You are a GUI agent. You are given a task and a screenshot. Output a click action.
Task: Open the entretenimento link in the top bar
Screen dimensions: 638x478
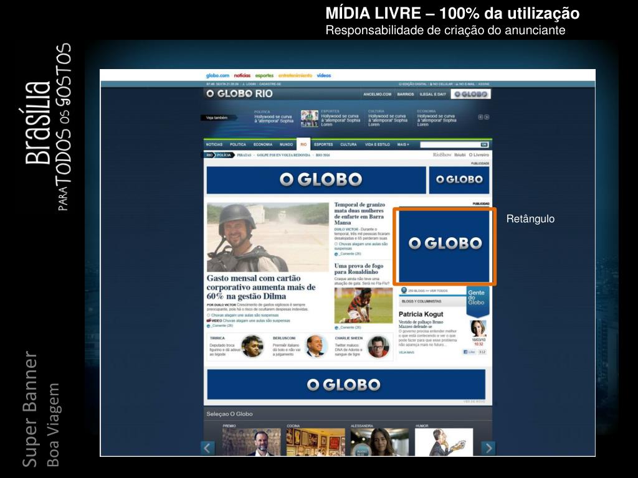coord(295,75)
